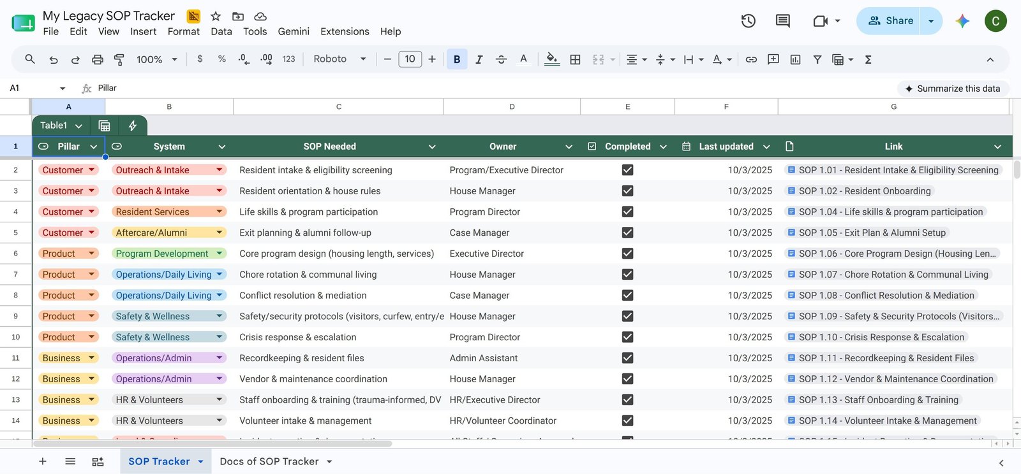1021x474 pixels.
Task: Open the Roboto font dropdown
Action: coord(339,59)
